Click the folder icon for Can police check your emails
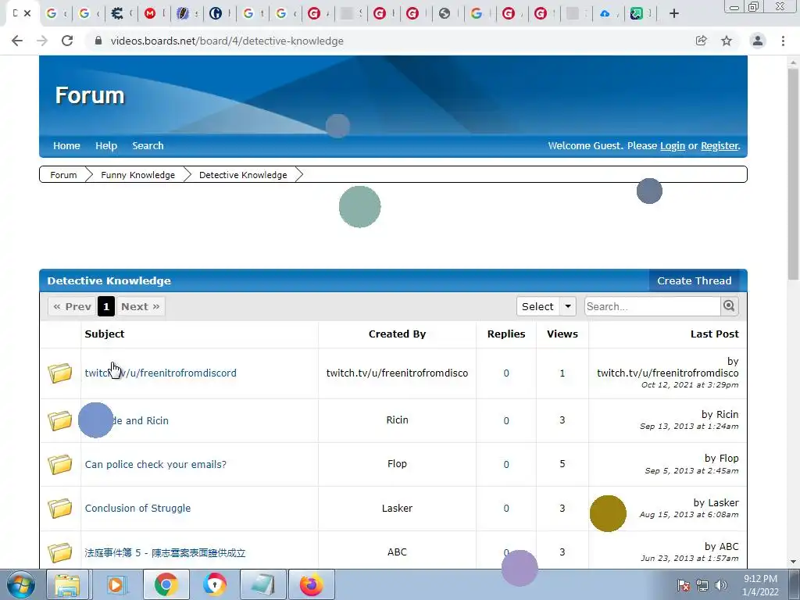The height and width of the screenshot is (600, 800). [x=59, y=464]
